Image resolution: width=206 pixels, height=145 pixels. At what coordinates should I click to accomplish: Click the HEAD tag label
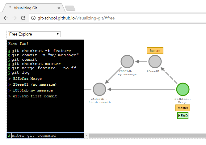pyautogui.click(x=183, y=116)
